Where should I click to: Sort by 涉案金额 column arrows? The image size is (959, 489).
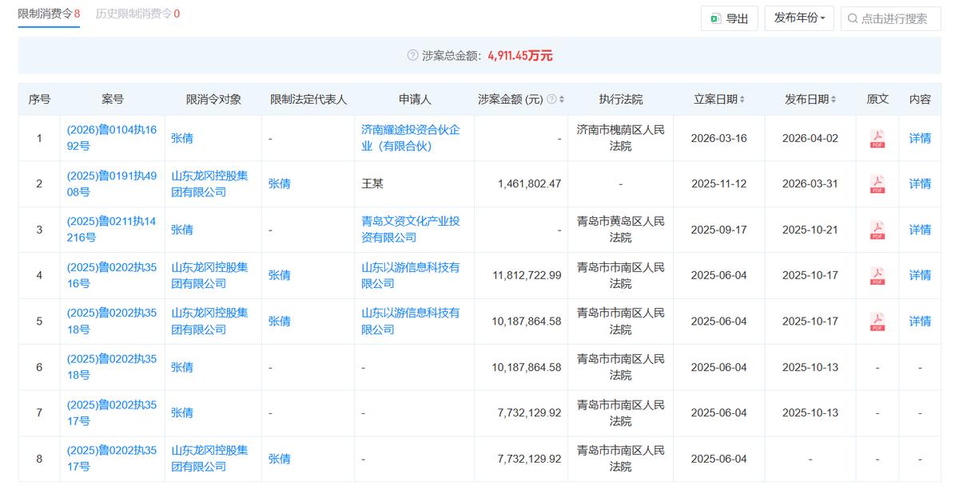562,100
